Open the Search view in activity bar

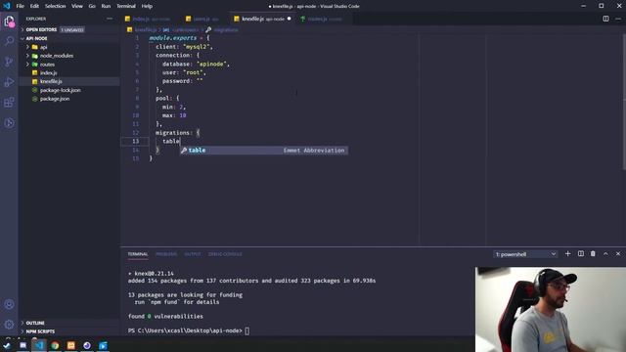(9, 41)
